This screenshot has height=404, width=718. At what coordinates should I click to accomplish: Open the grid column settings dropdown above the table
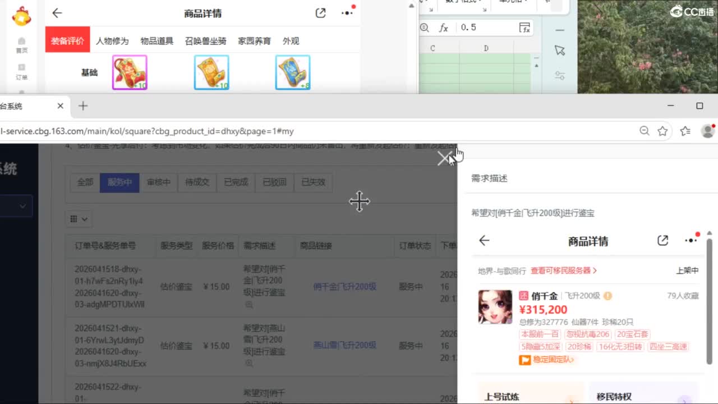79,219
